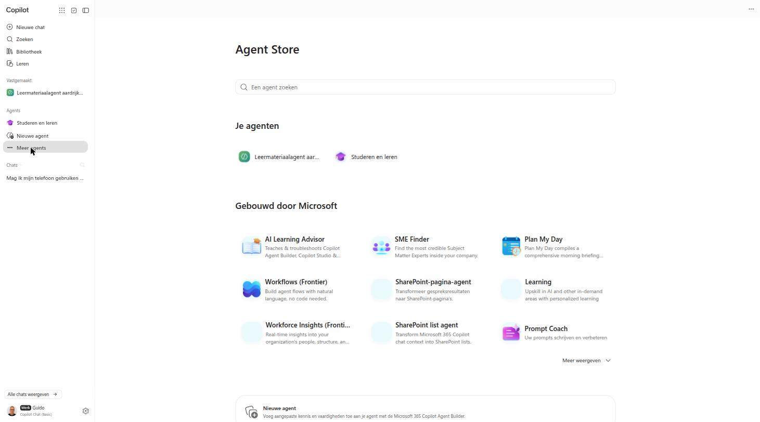The width and height of the screenshot is (760, 422).
Task: Open the AI Learning Advisor agent title
Action: 294,239
